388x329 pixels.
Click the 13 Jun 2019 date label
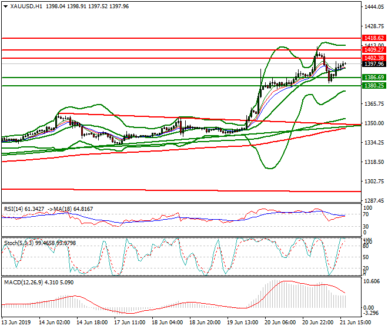[x=16, y=323]
